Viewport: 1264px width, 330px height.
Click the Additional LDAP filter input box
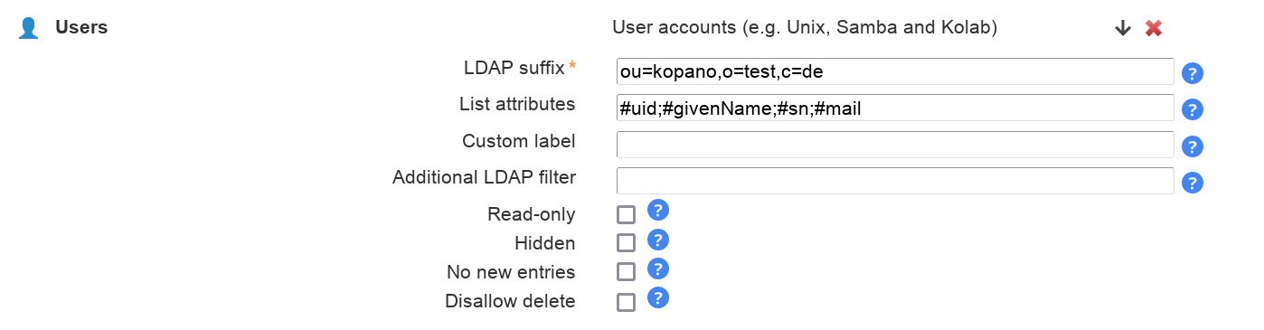895,181
